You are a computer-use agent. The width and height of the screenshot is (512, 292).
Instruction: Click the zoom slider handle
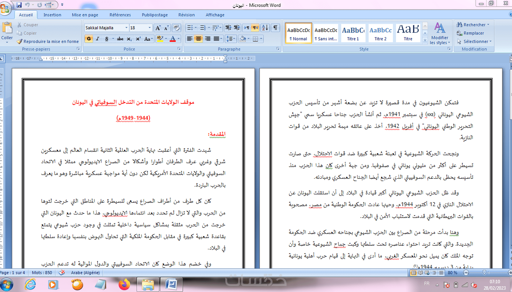click(484, 272)
